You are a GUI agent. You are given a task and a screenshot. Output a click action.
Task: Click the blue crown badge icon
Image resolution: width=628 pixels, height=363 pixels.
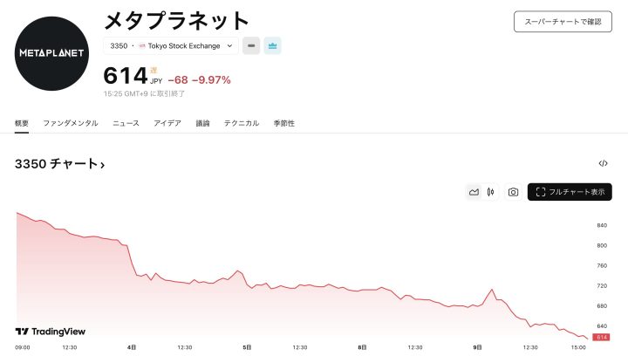[273, 45]
